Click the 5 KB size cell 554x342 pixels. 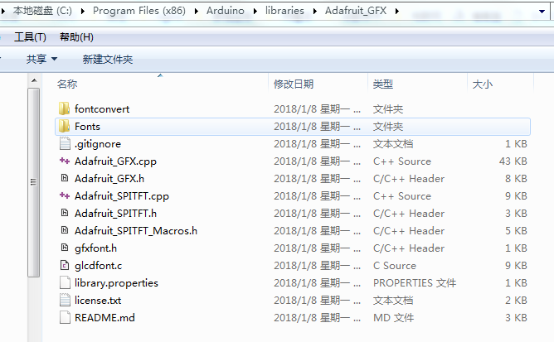[x=516, y=231]
